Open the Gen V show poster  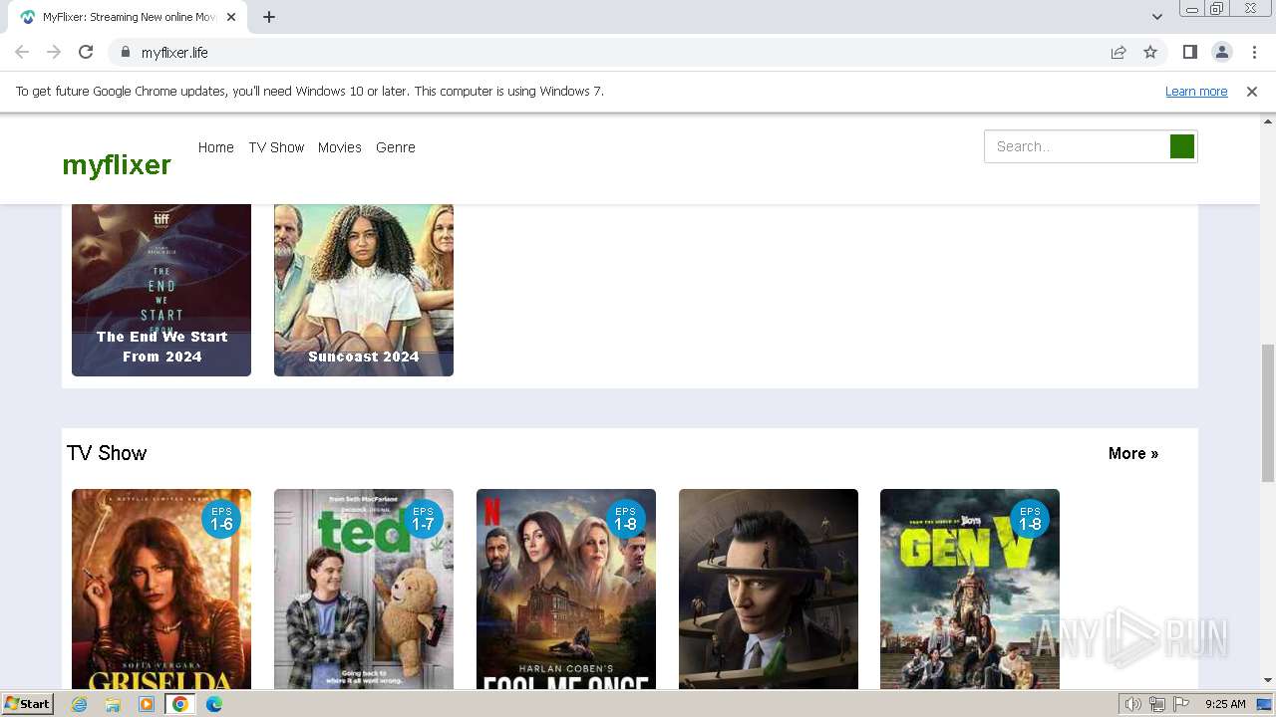click(970, 589)
